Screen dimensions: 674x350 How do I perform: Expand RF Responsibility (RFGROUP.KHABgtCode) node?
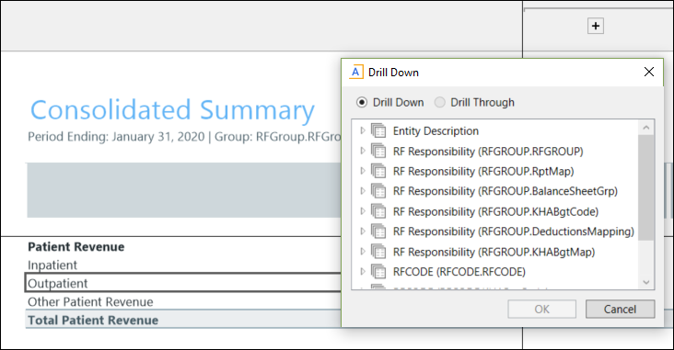pos(363,211)
